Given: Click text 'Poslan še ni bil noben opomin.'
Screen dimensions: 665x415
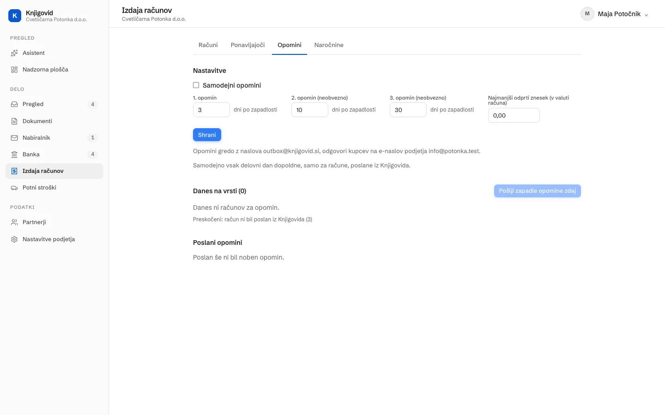Looking at the screenshot, I should [239, 257].
